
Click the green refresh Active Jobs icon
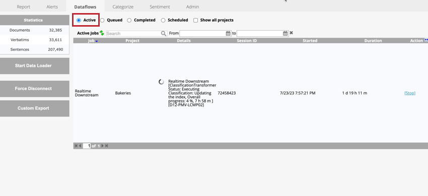102,33
